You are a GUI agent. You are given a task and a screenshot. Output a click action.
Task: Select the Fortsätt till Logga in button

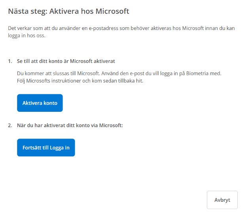point(46,148)
